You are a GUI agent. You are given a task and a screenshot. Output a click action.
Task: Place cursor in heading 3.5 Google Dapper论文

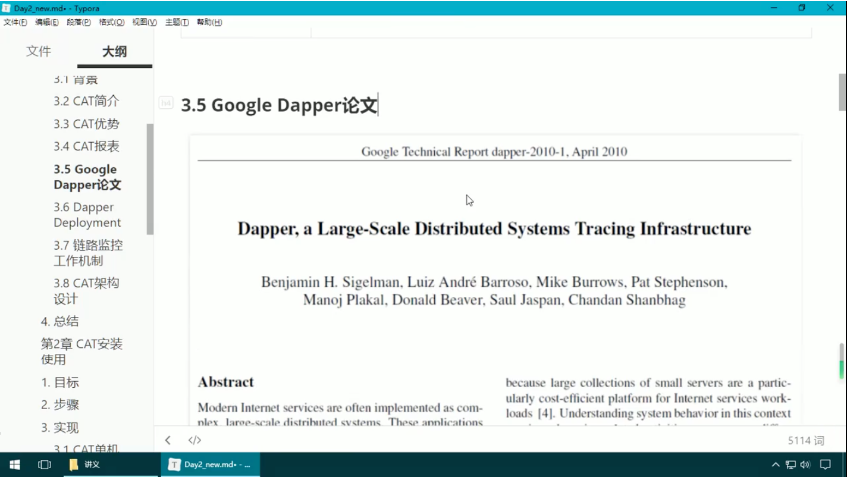tap(279, 105)
